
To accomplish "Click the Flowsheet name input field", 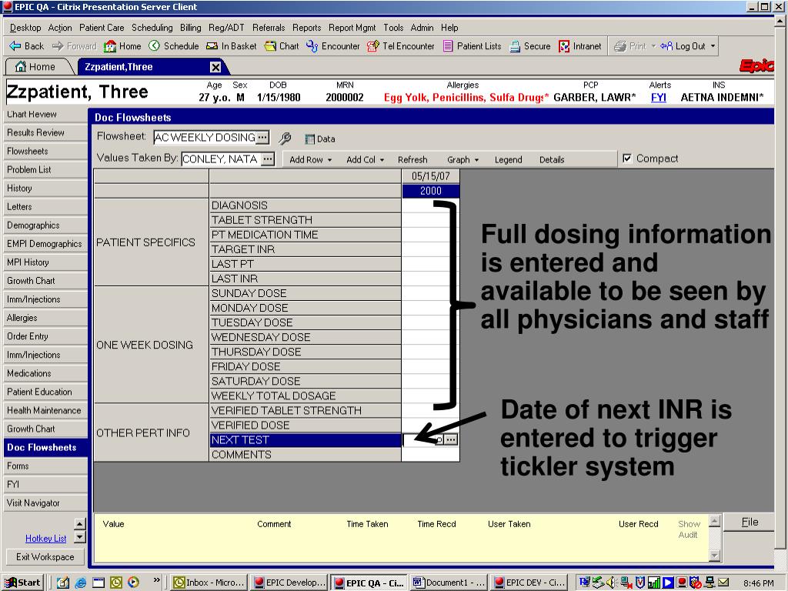I will click(x=205, y=137).
